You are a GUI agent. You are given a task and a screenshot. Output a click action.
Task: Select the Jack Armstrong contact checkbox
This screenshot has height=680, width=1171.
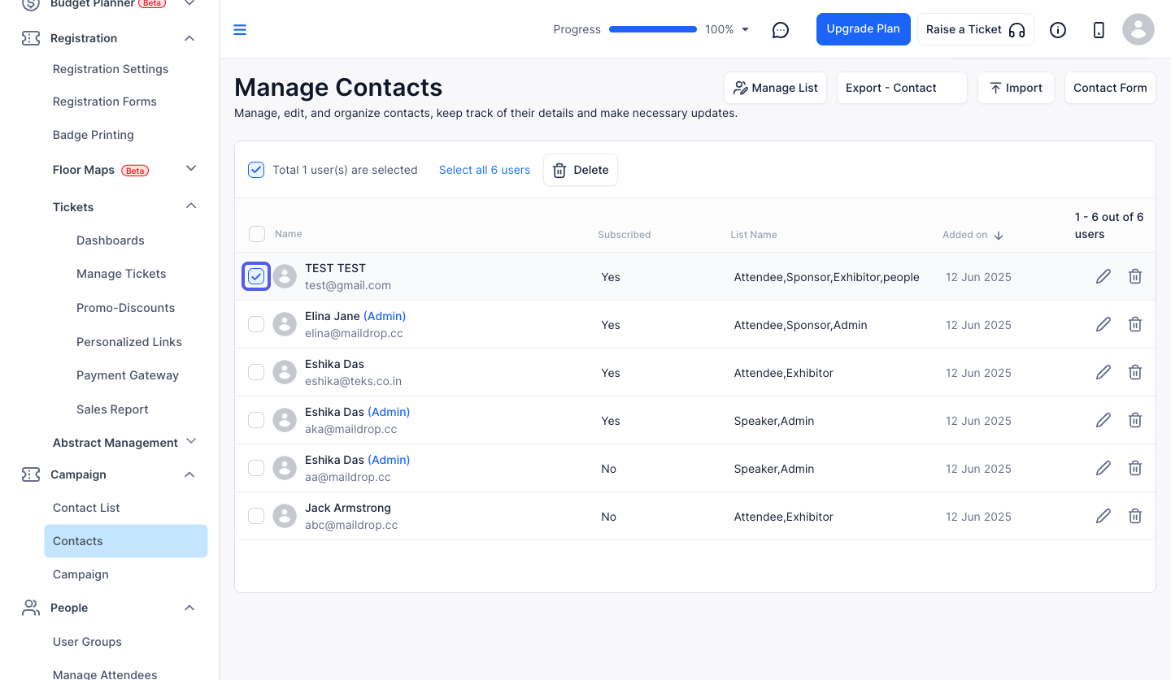pyautogui.click(x=256, y=517)
